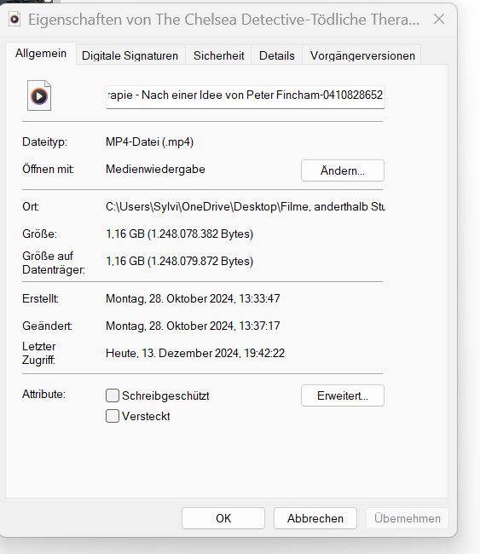The image size is (480, 554).
Task: Click the large MP4 file type icon
Action: point(39,95)
